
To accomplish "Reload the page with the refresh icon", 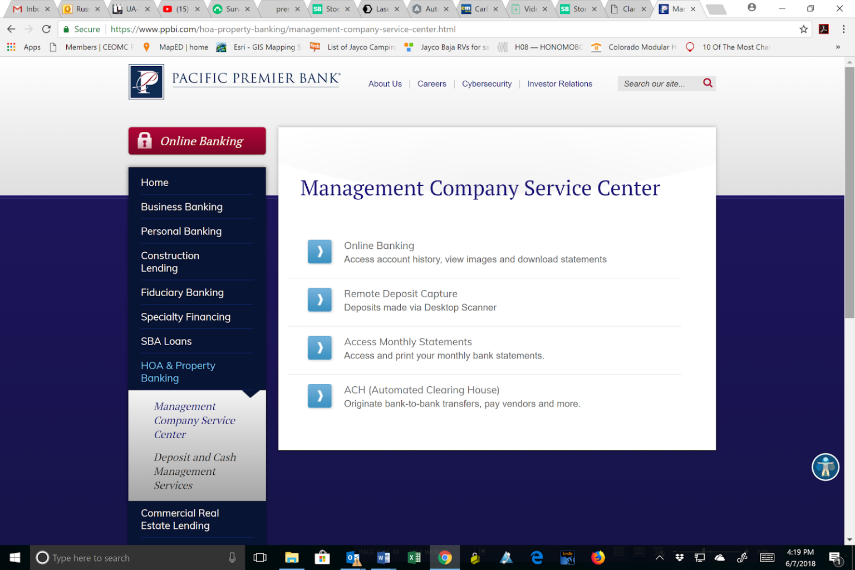I will click(x=47, y=29).
